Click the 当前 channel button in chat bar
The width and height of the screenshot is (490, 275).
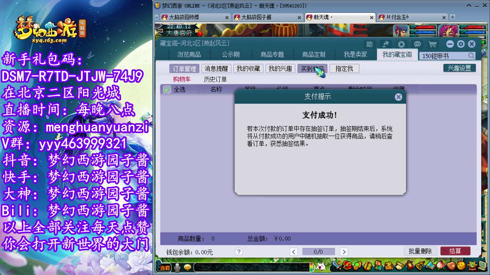tap(165, 268)
